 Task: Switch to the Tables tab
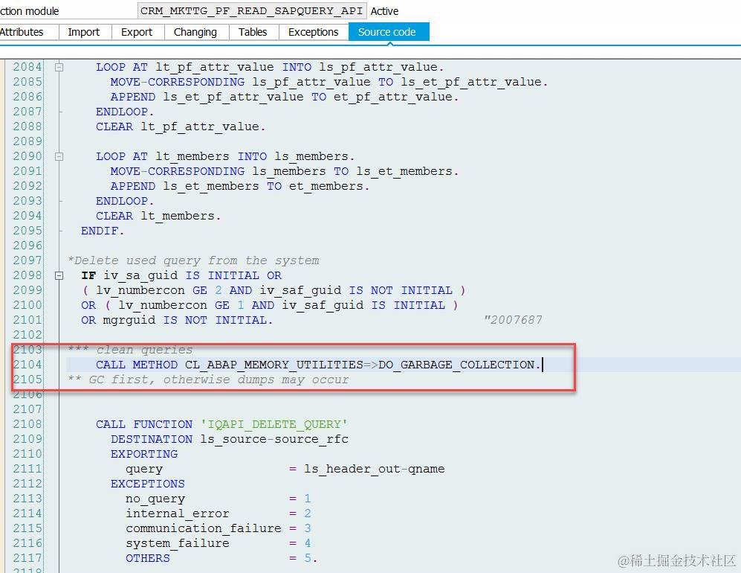point(253,32)
